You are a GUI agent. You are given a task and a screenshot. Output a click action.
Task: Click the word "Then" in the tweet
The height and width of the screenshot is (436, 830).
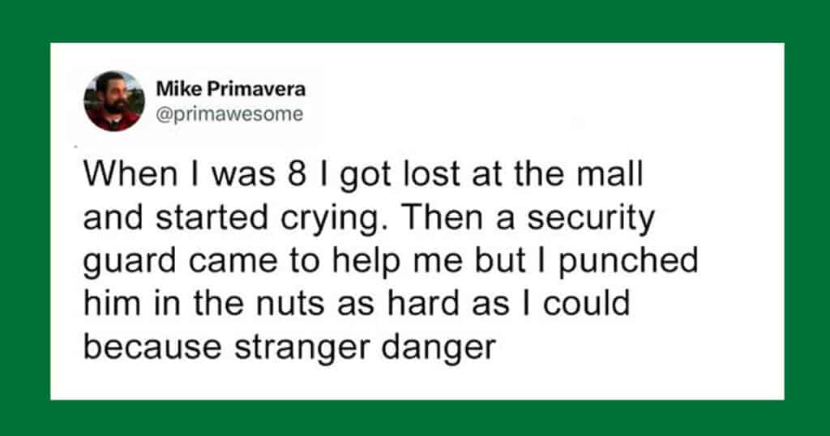point(439,217)
